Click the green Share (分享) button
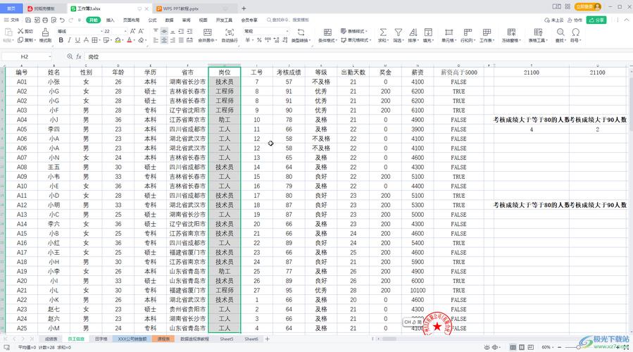This screenshot has width=633, height=352. point(596,20)
